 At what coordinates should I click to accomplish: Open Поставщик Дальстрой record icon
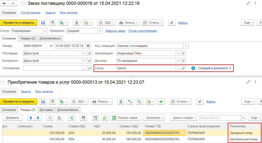(x=90, y=53)
